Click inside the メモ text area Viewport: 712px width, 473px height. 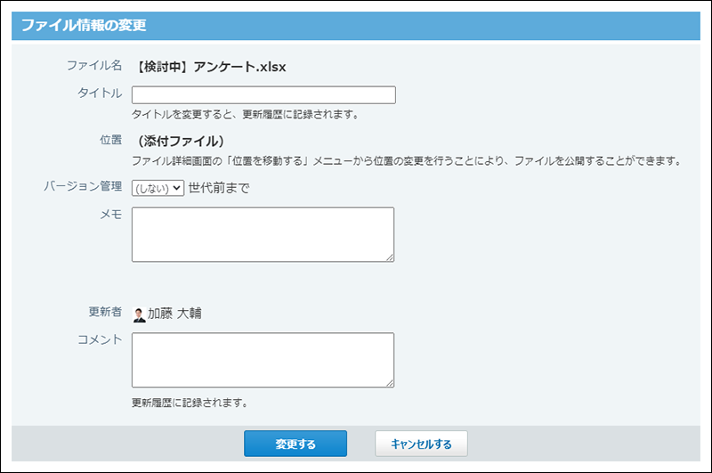click(263, 234)
